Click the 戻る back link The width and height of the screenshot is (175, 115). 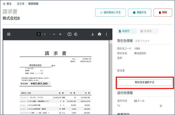click(x=7, y=4)
